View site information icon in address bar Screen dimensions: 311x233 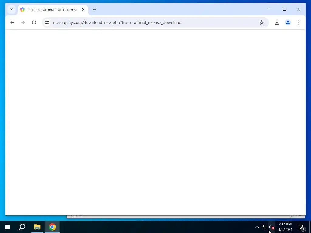(x=47, y=22)
